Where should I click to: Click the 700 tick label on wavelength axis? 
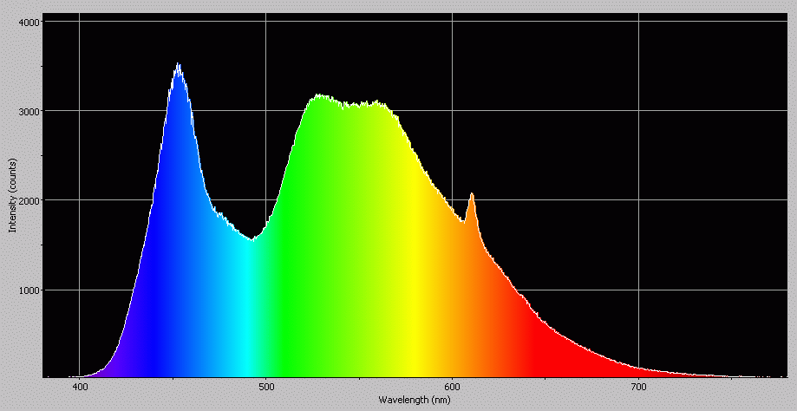click(x=638, y=387)
